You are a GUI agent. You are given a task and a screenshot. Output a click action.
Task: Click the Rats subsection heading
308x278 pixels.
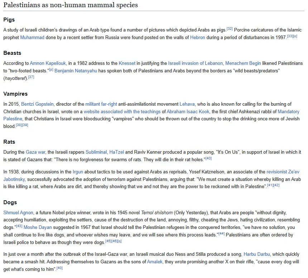[x=9, y=142]
